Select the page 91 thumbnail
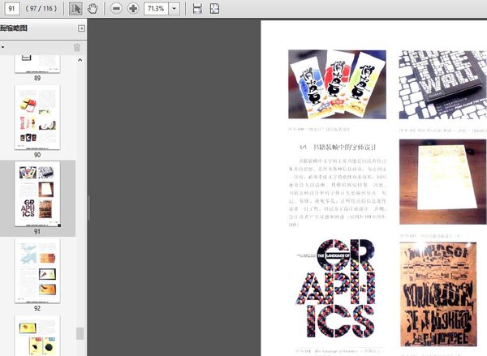Viewport: 487px width, 356px height. pos(37,194)
